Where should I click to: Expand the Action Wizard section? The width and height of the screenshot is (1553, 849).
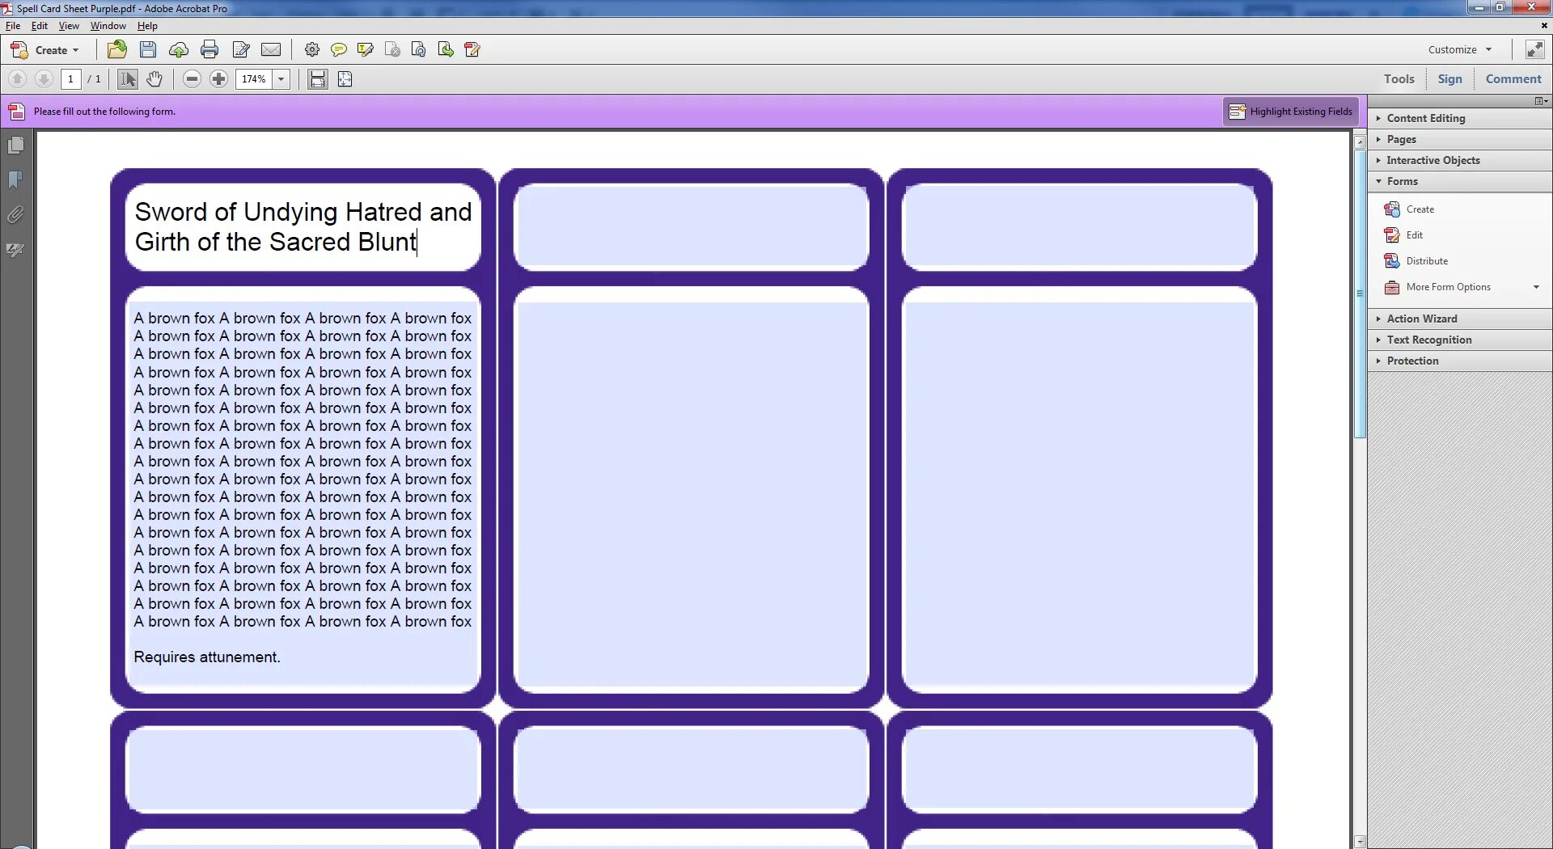click(x=1460, y=319)
